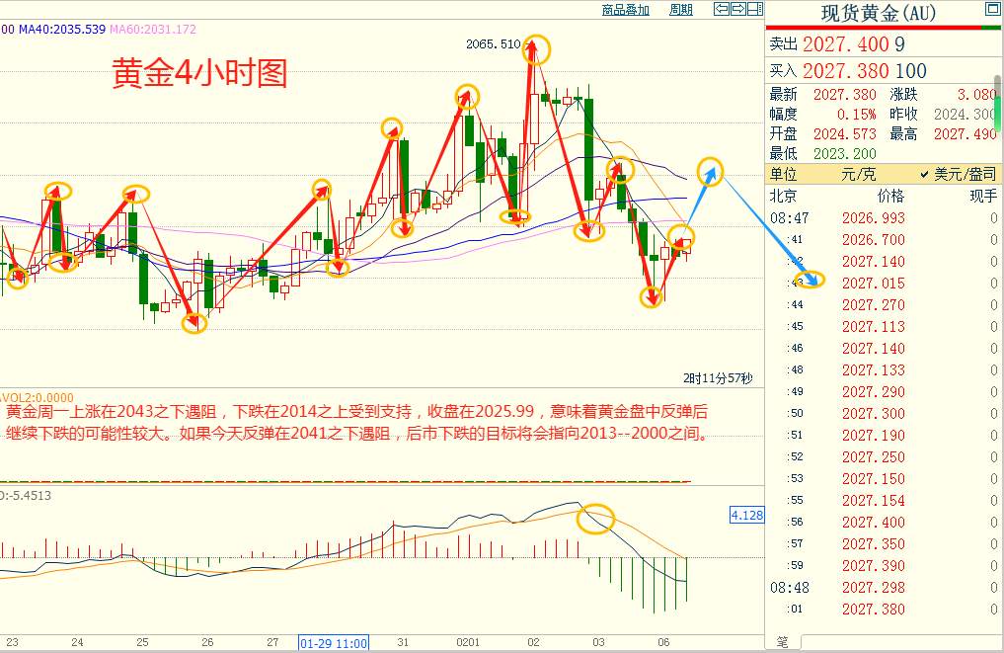Screen dimensions: 1004x653
Task: Click the quote panel vertical scrollbar thumb
Action: click(998, 103)
